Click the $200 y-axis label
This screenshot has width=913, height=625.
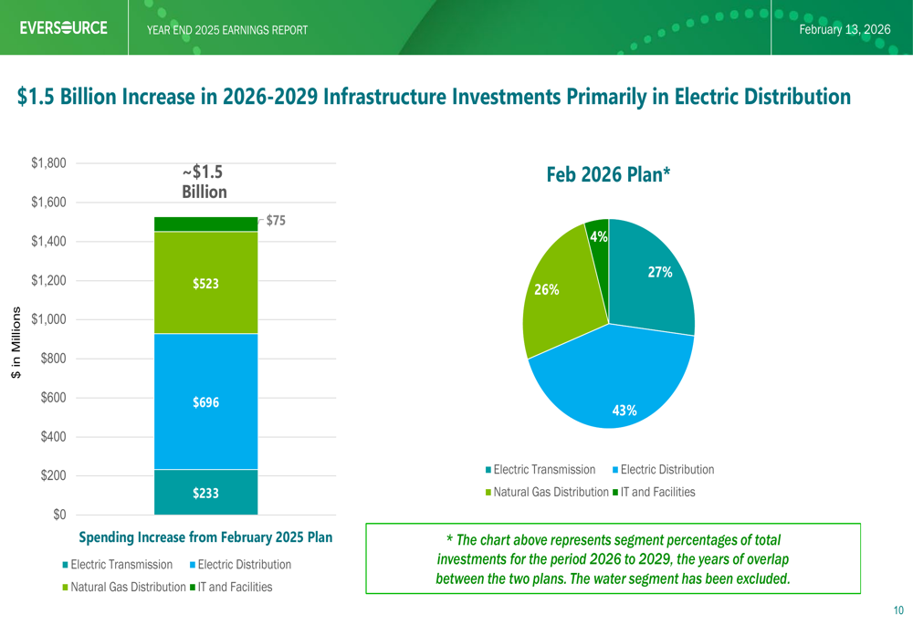click(x=53, y=475)
